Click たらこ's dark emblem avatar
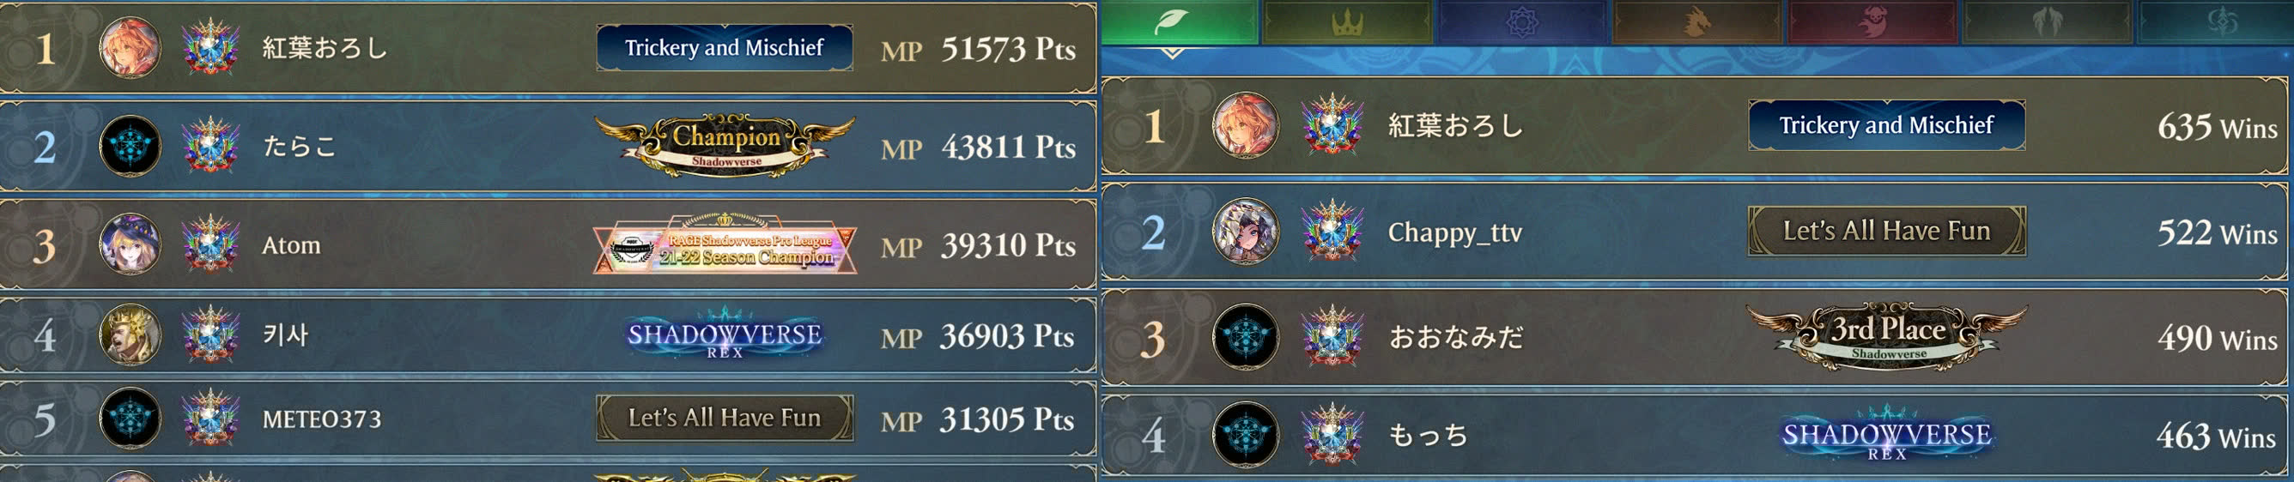The width and height of the screenshot is (2294, 482). (x=130, y=146)
